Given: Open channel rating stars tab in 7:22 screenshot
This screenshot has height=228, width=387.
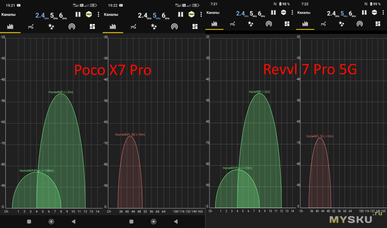Looking at the screenshot, I should click(x=342, y=24).
